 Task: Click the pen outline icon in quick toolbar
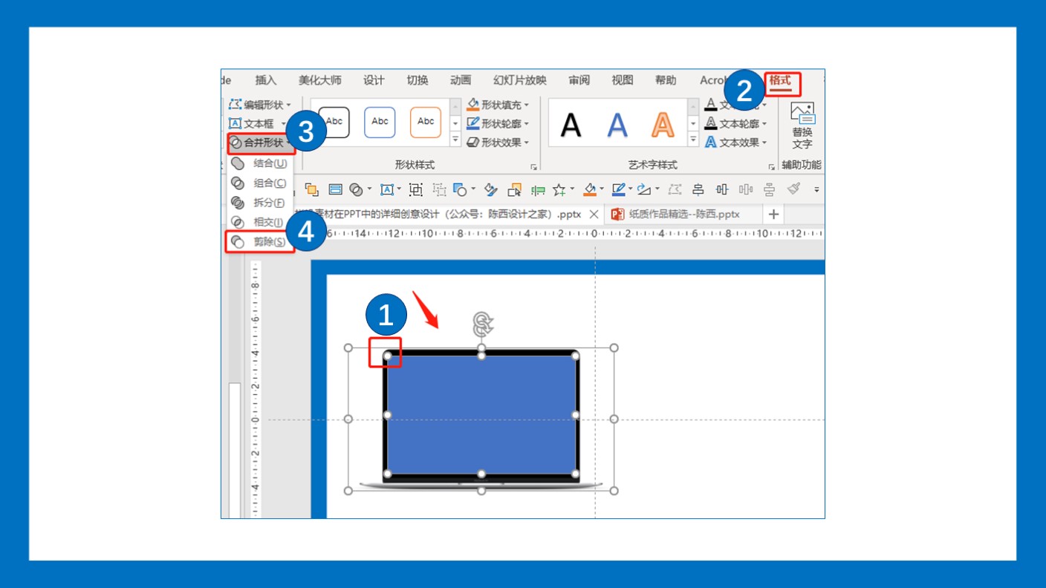click(620, 190)
